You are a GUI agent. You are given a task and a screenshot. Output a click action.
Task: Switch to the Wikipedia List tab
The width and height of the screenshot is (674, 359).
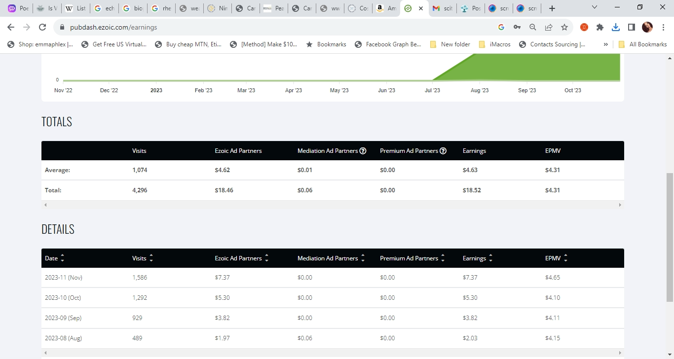[76, 8]
